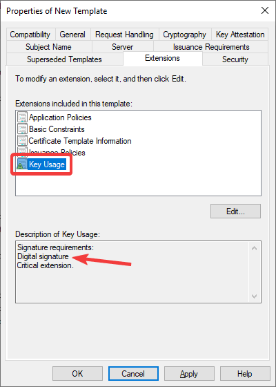Confirm with the OK button
The image size is (276, 387).
77,374
